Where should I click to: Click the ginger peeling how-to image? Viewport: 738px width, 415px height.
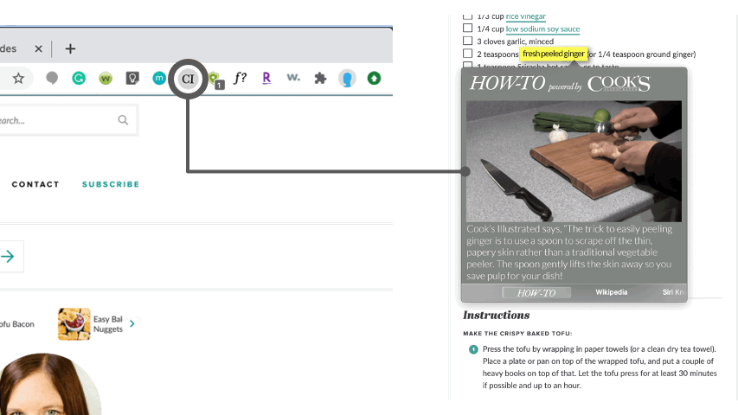point(574,161)
